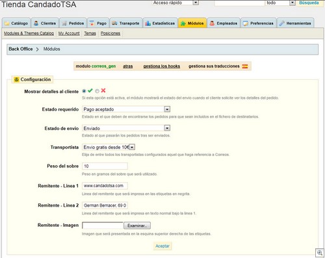Open the Empleados tab
325x258 pixels.
tap(224, 23)
